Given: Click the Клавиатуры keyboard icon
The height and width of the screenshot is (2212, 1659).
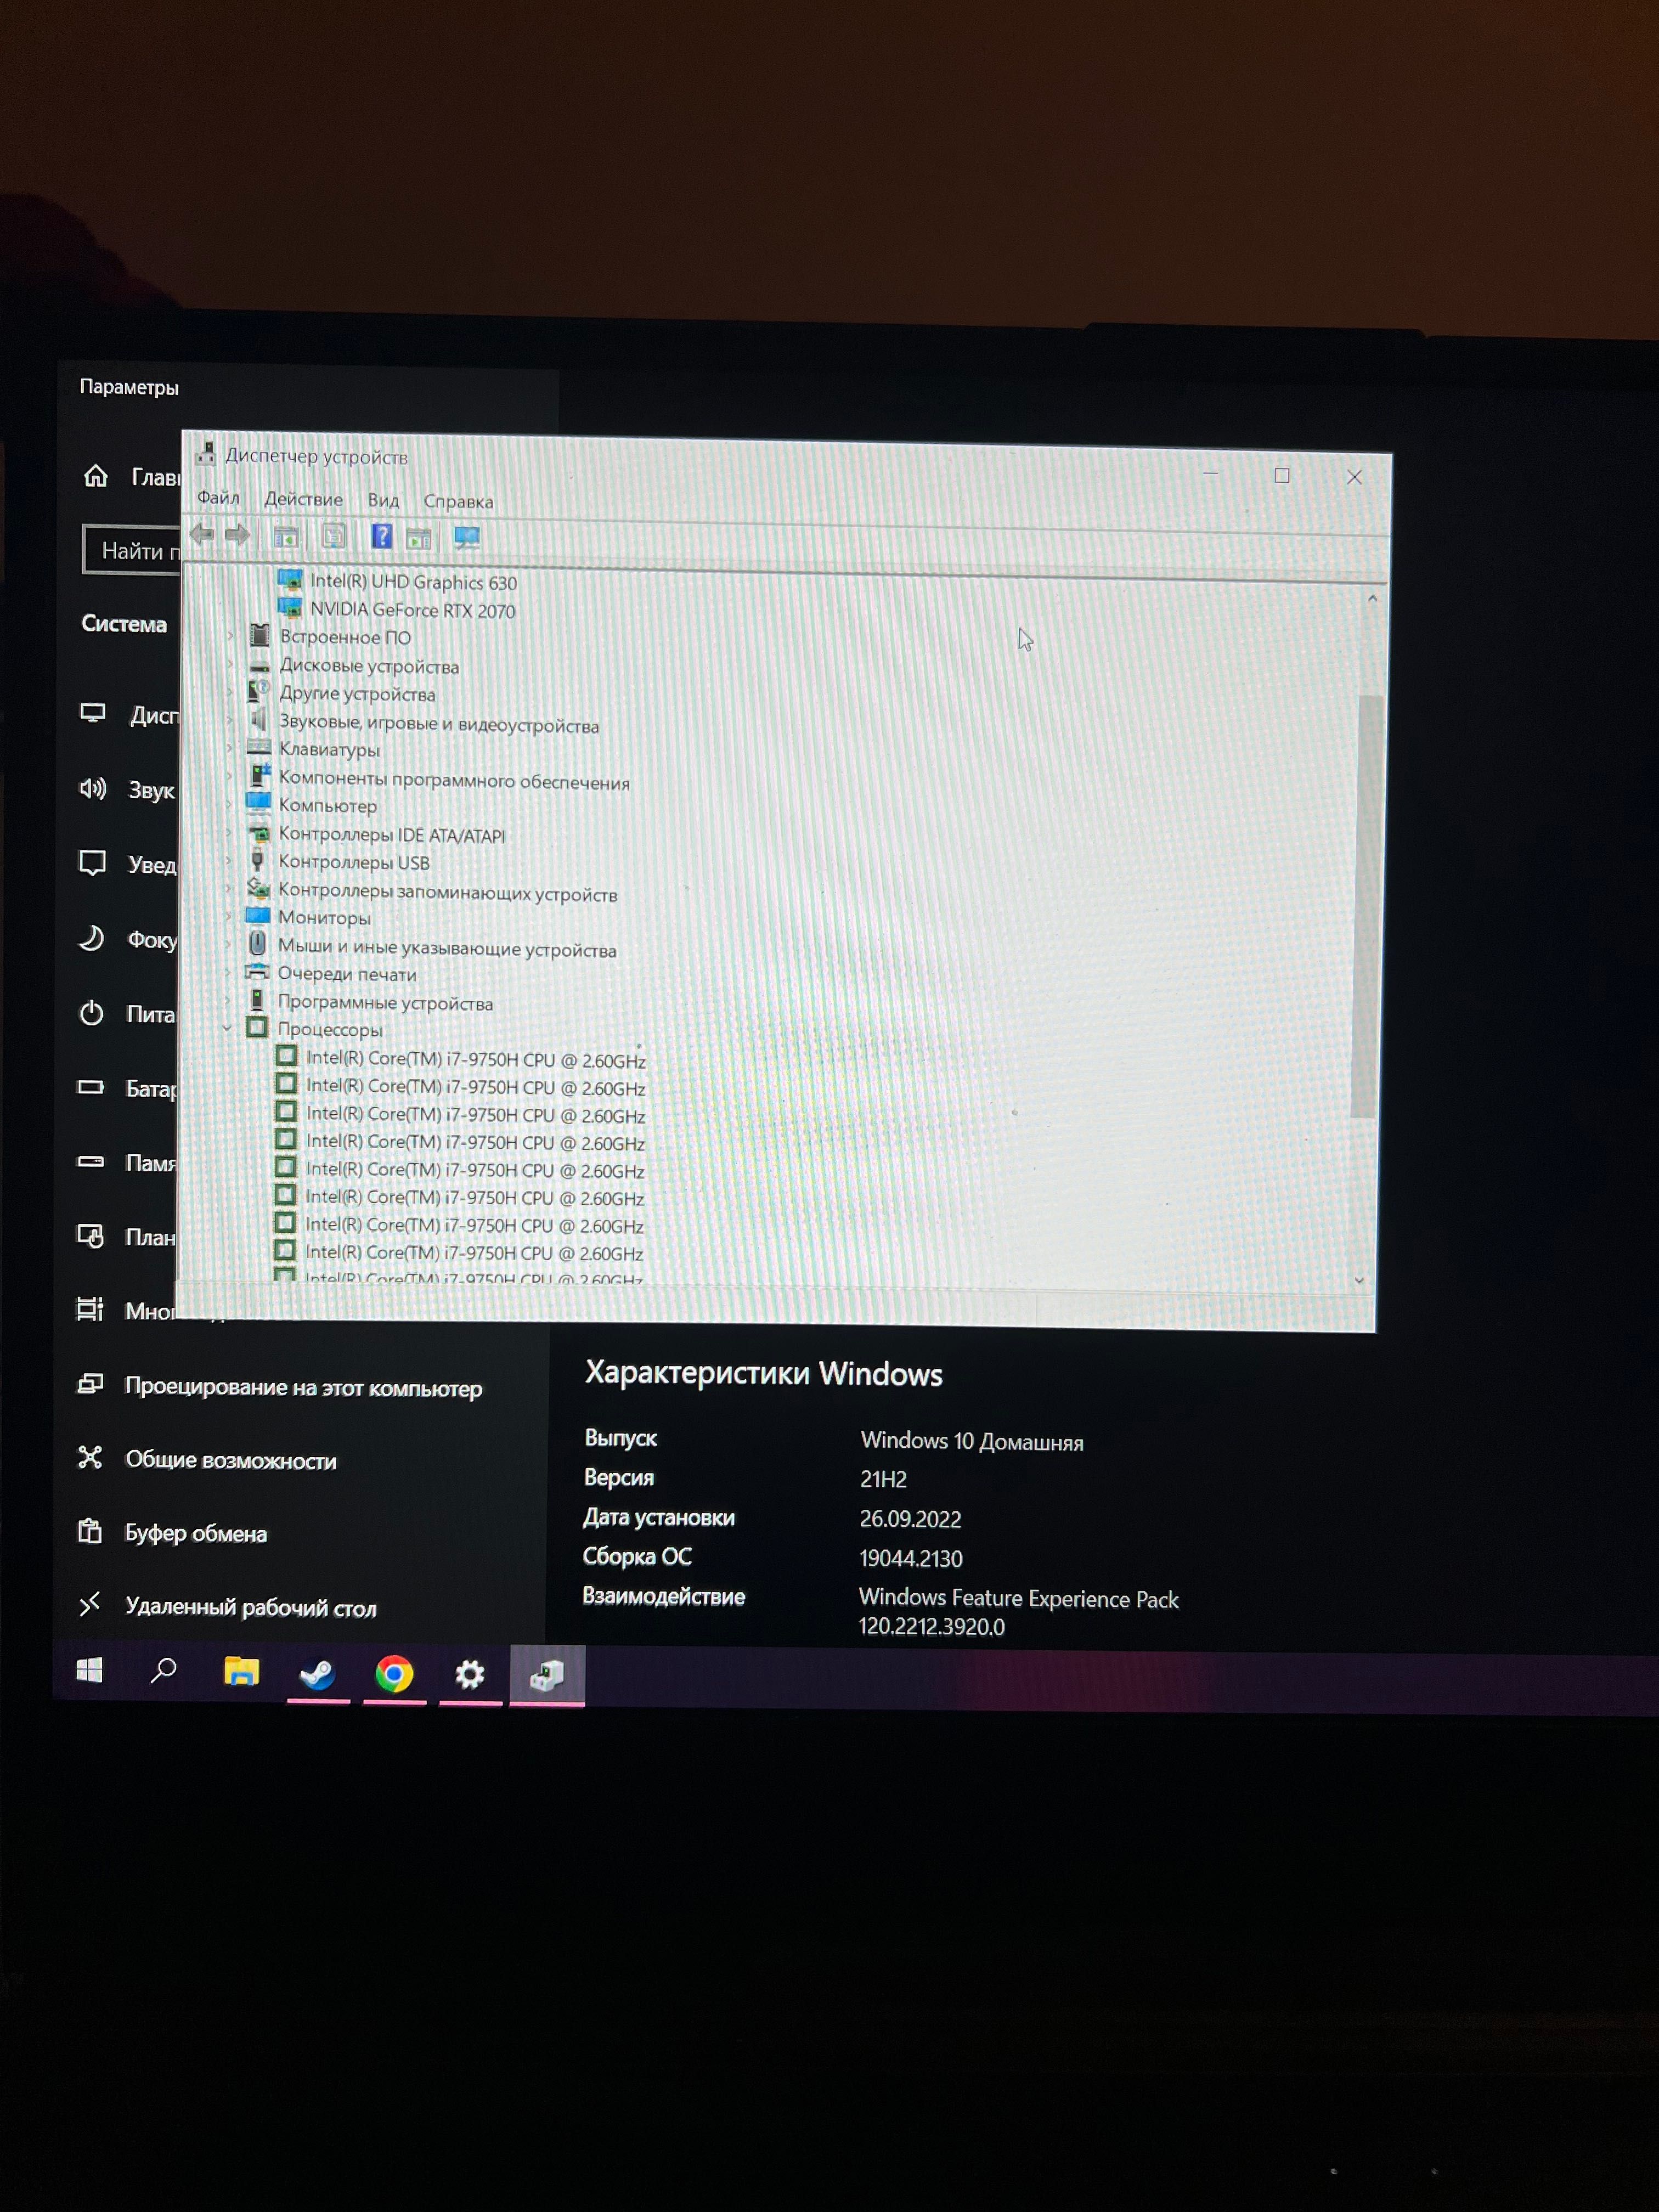Looking at the screenshot, I should 259,748.
